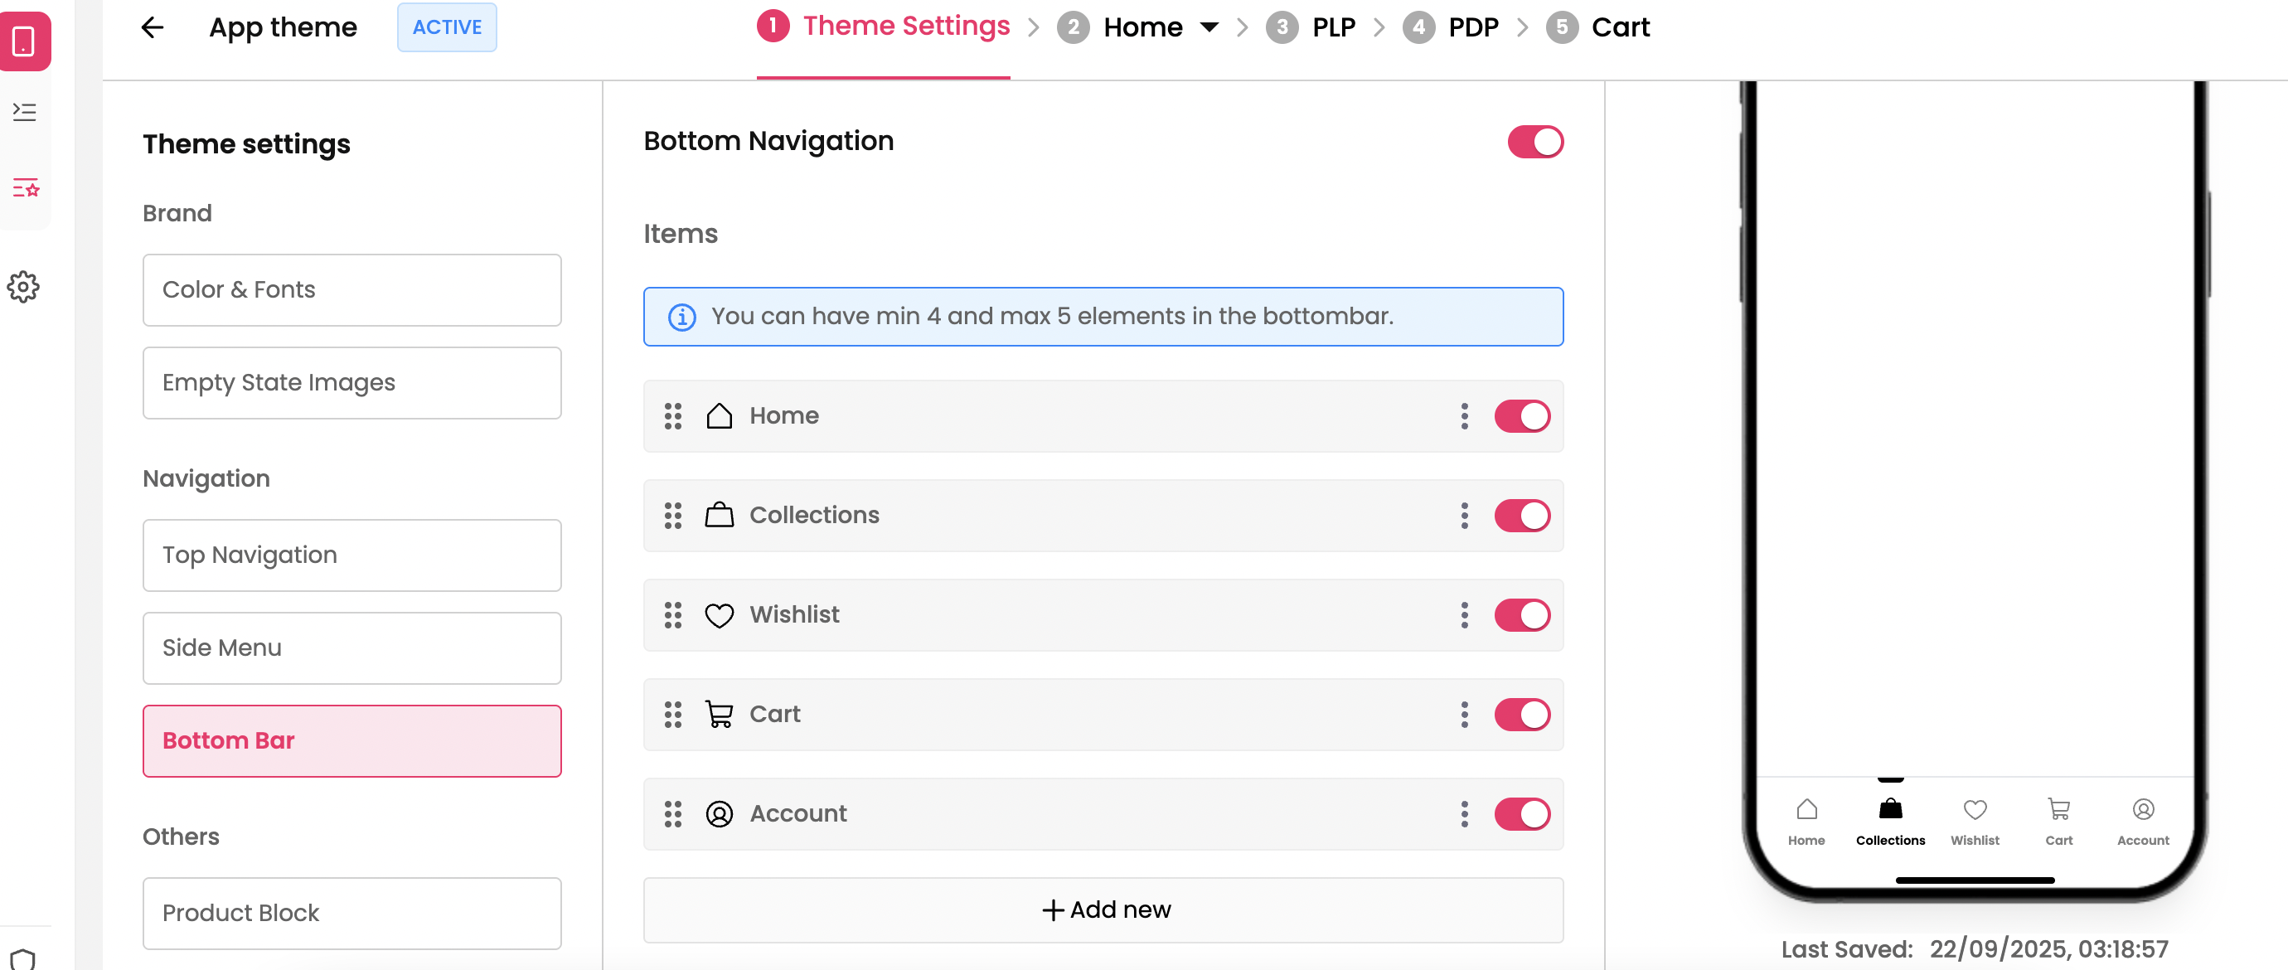This screenshot has width=2288, height=970.
Task: Open three-dot options for Cart item
Action: pos(1464,714)
